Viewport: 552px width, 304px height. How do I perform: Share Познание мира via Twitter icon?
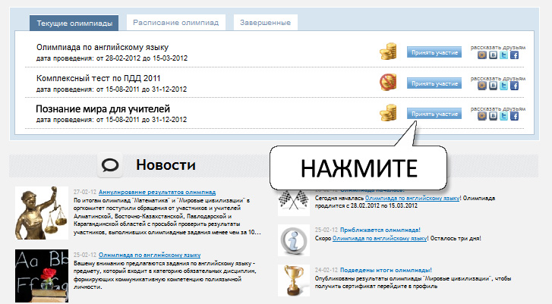click(x=503, y=116)
